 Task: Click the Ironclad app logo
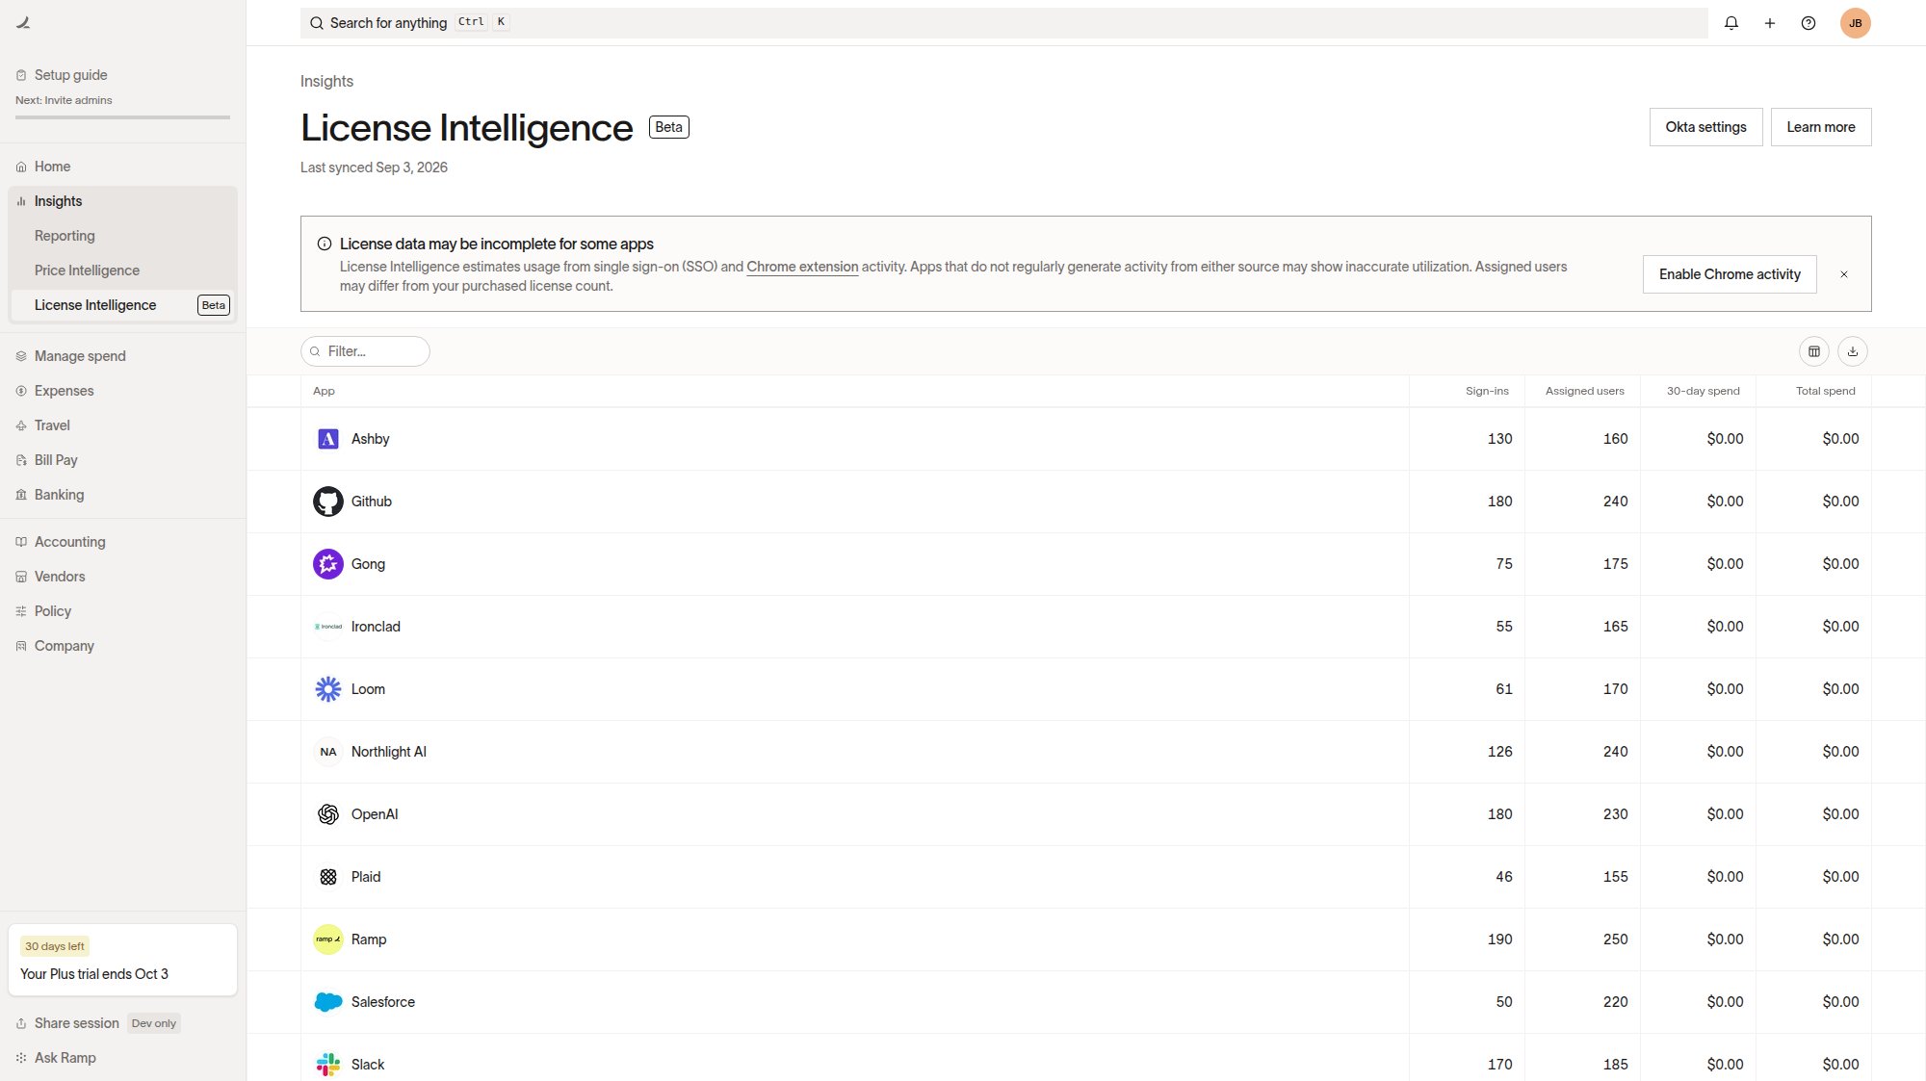tap(327, 627)
